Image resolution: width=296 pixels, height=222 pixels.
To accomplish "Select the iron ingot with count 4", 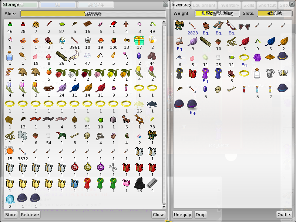I will click(152, 183).
